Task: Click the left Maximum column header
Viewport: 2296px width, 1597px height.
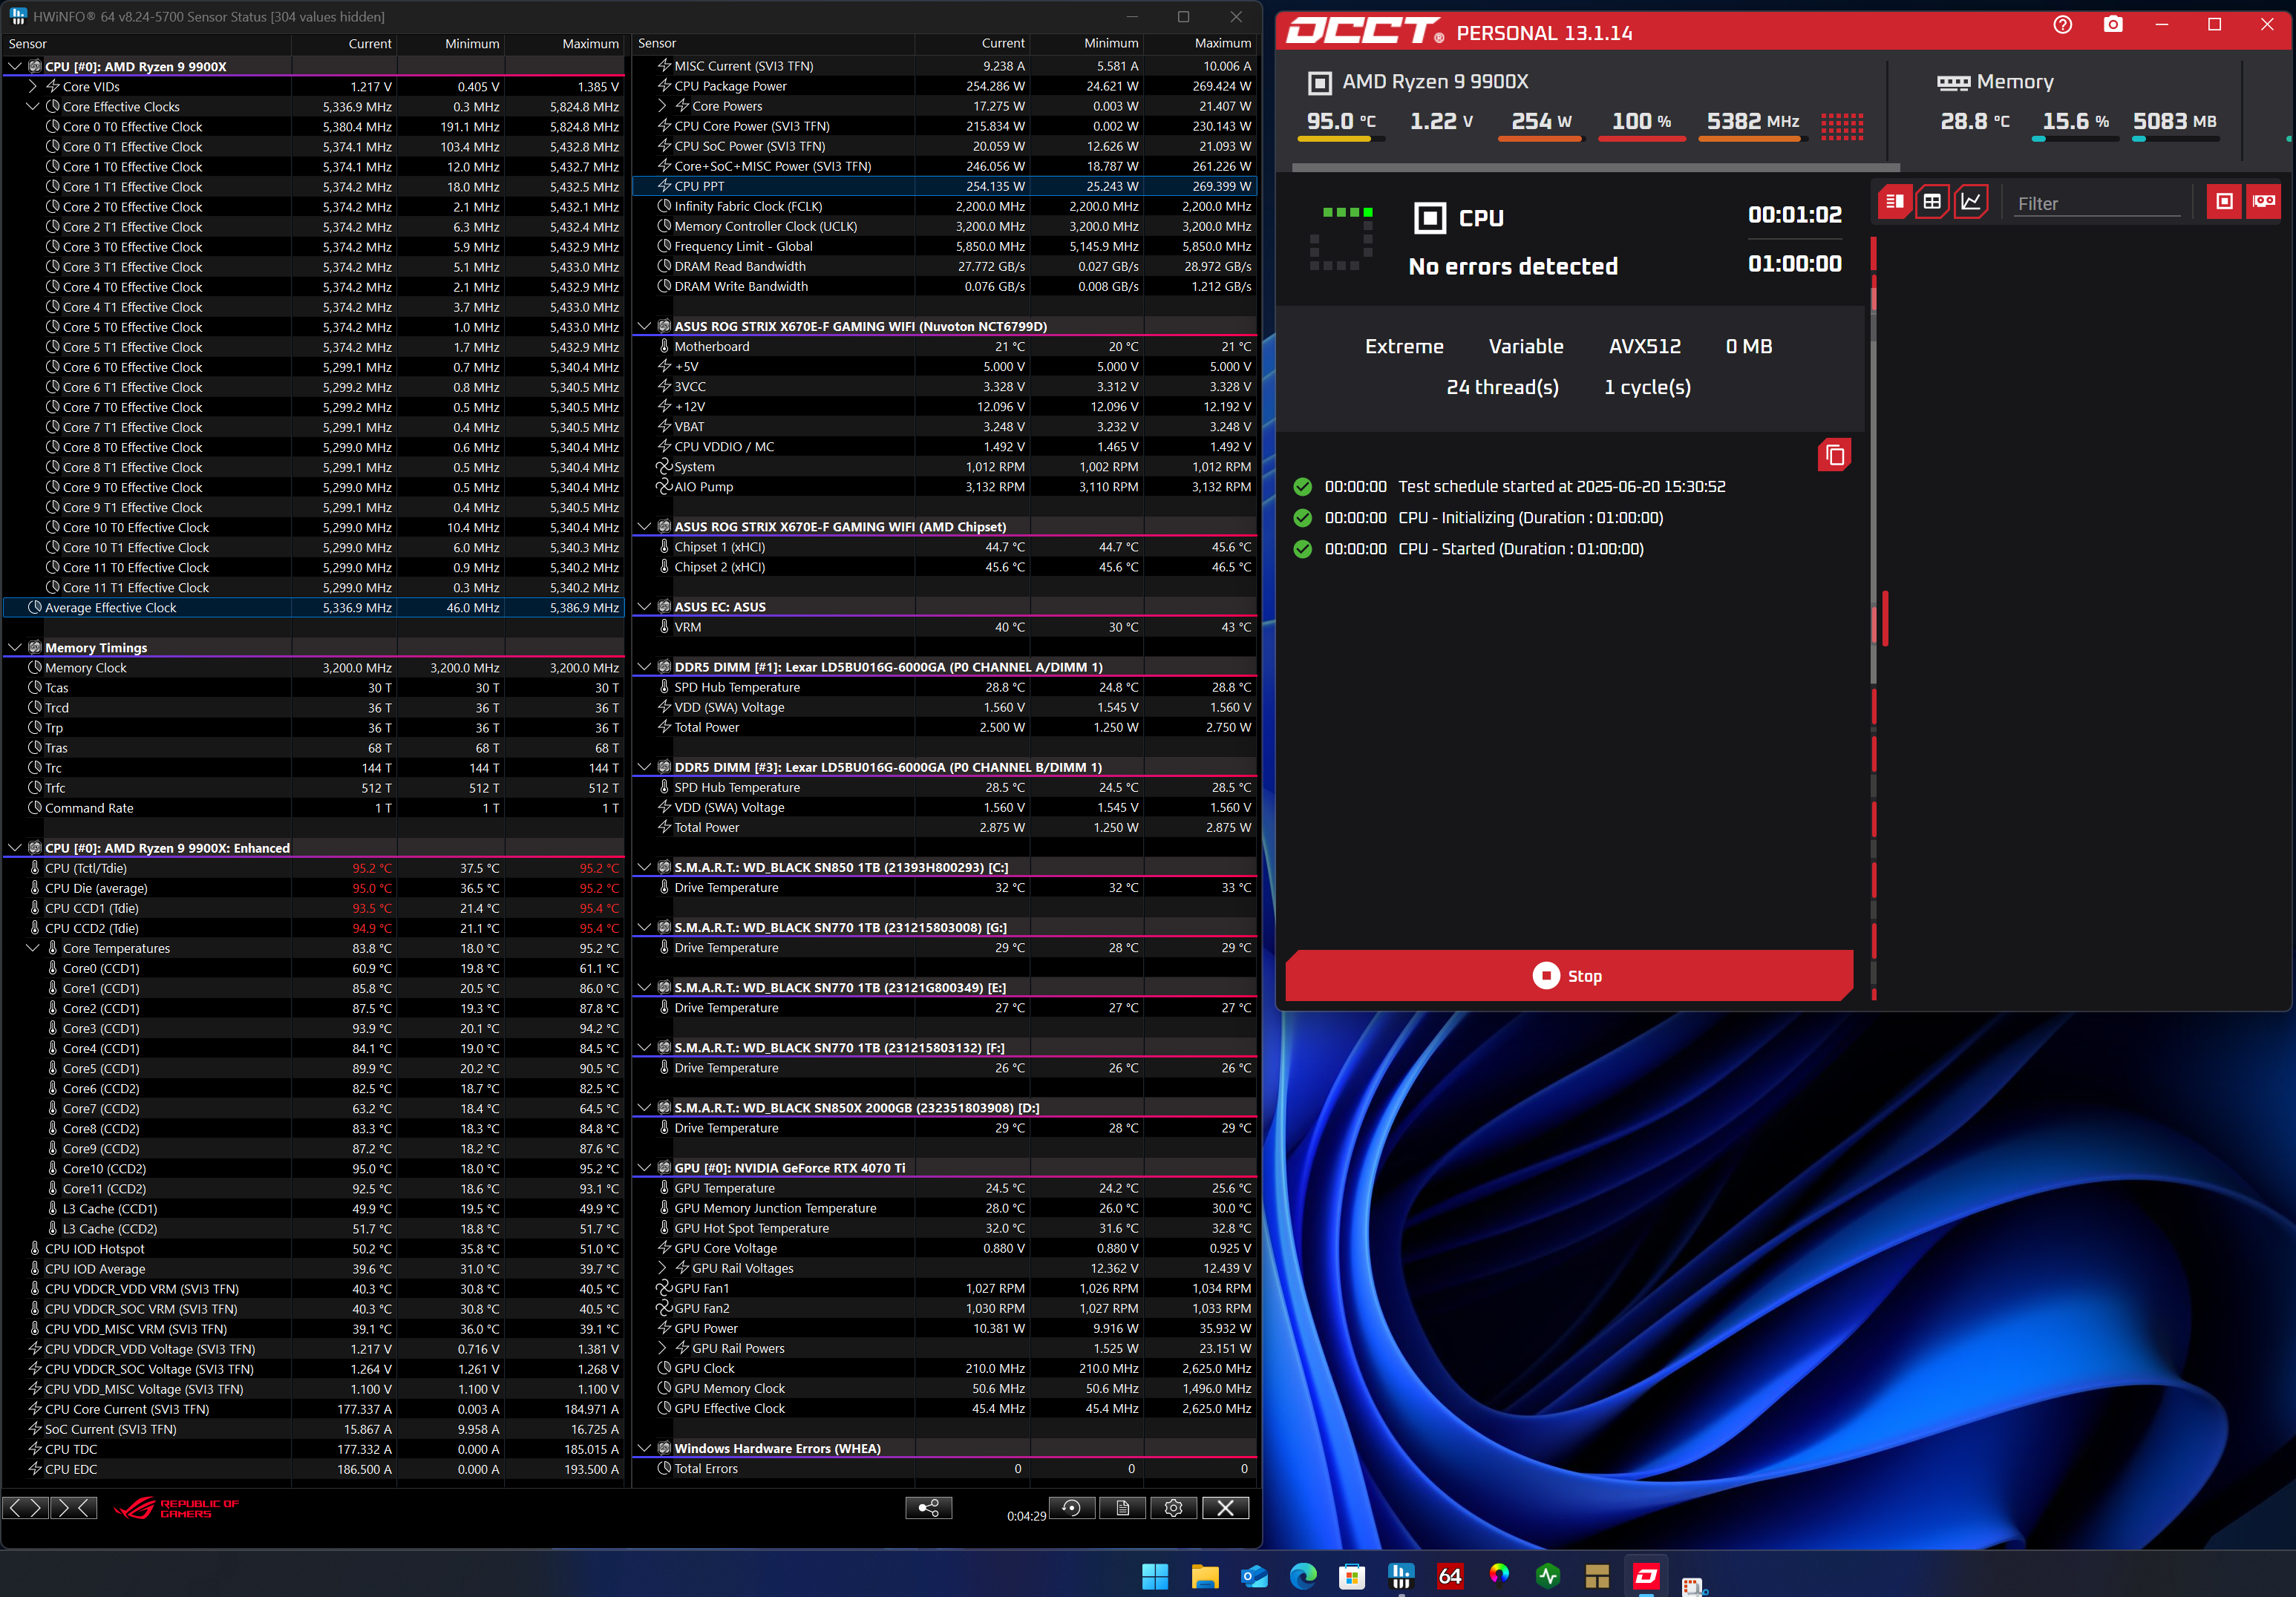Action: [x=564, y=44]
